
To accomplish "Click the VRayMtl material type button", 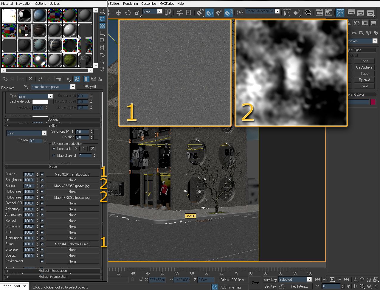I will pos(90,87).
